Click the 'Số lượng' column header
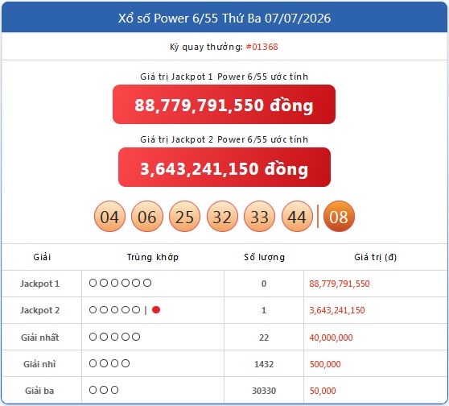This screenshot has height=406, width=449. click(x=264, y=257)
